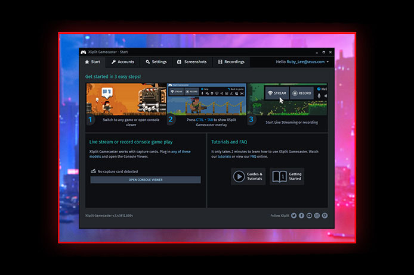Click 'Tutorials and FAQ' heading
Screen dimensions: 414x275
[229, 142]
